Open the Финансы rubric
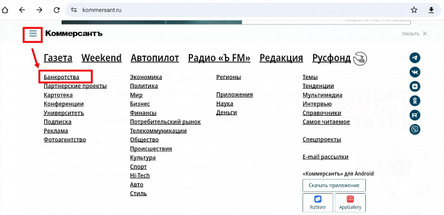The height and width of the screenshot is (215, 444). pyautogui.click(x=143, y=113)
